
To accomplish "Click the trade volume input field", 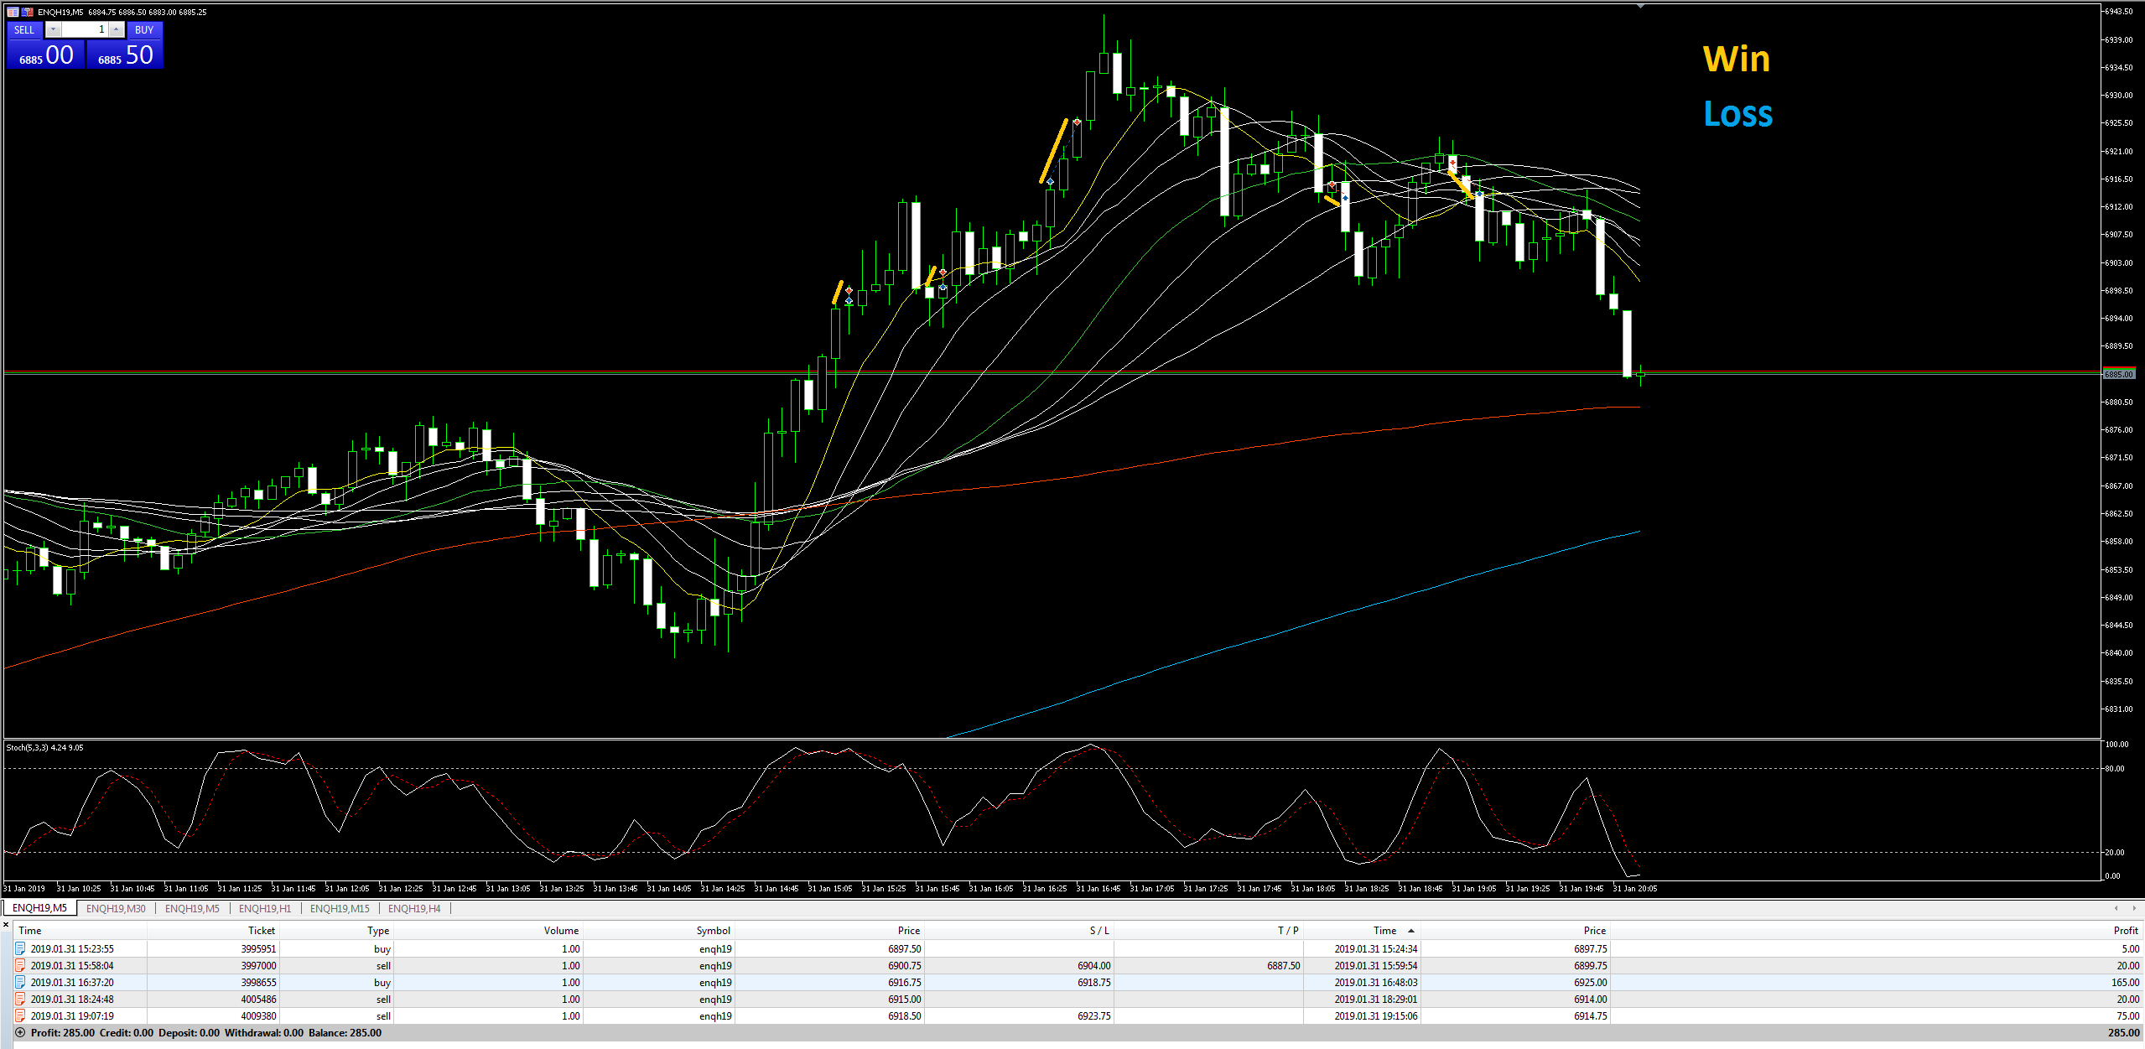I will pyautogui.click(x=85, y=29).
